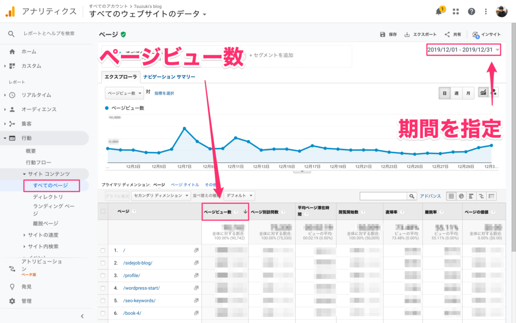Switch to pie chart table view
The width and height of the screenshot is (516, 323).
pos(461,196)
